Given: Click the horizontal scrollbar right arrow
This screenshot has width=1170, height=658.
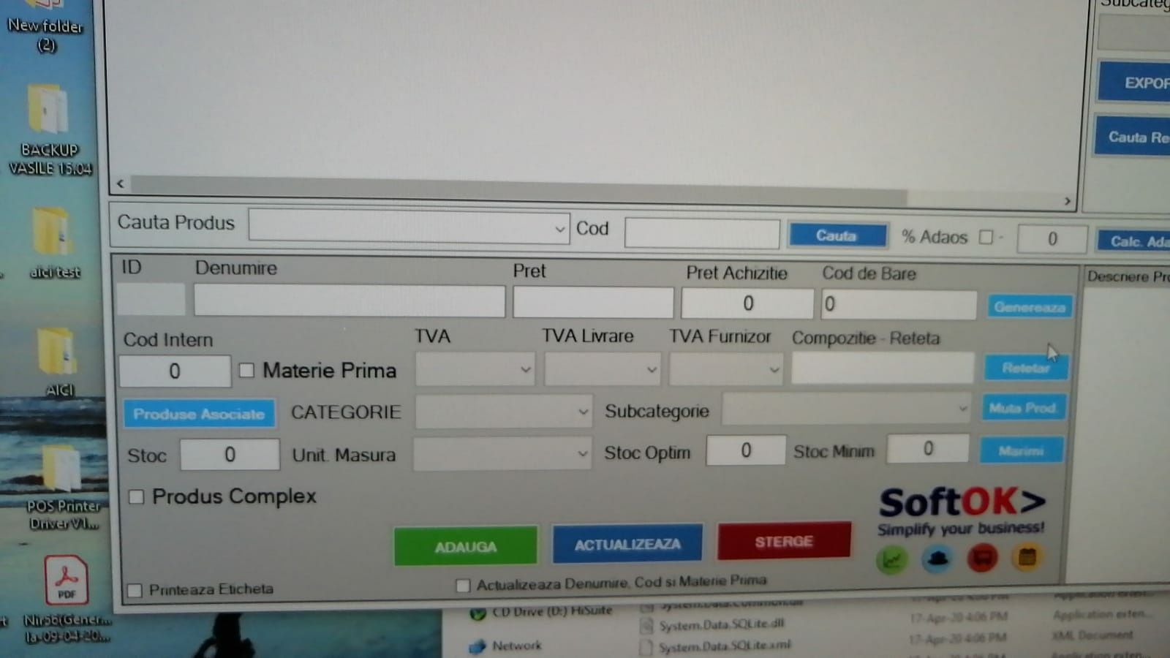Looking at the screenshot, I should click(x=1067, y=200).
